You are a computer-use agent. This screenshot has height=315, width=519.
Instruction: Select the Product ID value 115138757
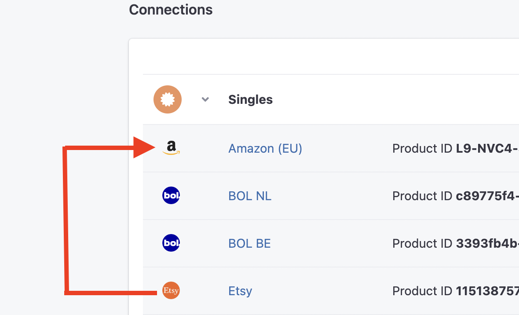(x=487, y=291)
